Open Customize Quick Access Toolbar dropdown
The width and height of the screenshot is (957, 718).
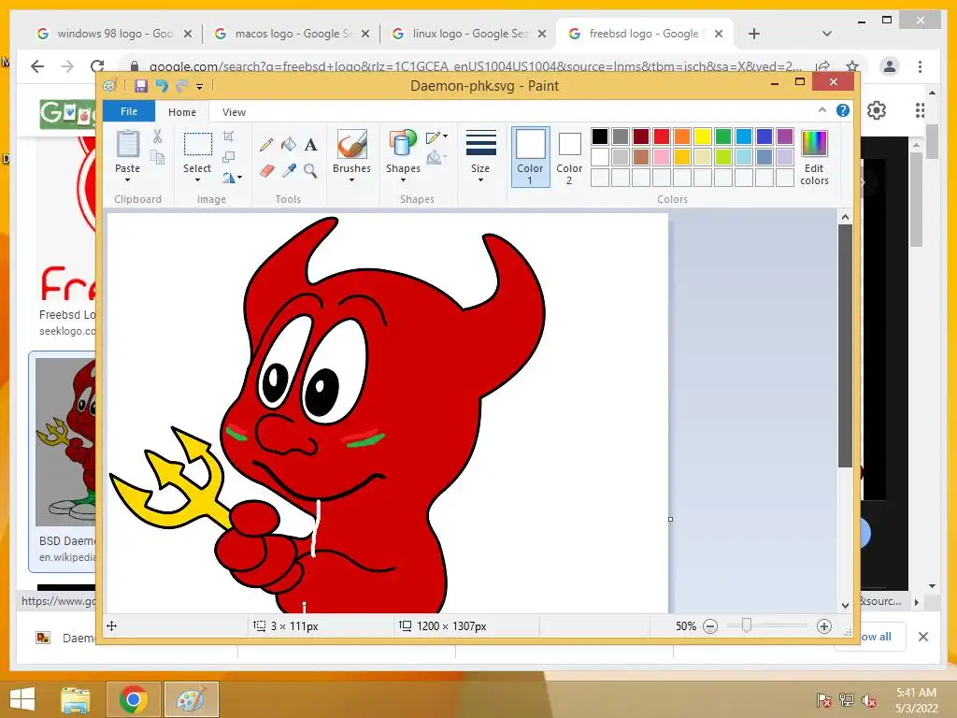pos(200,87)
